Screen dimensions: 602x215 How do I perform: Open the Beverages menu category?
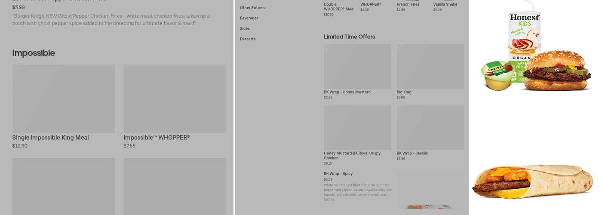[249, 18]
